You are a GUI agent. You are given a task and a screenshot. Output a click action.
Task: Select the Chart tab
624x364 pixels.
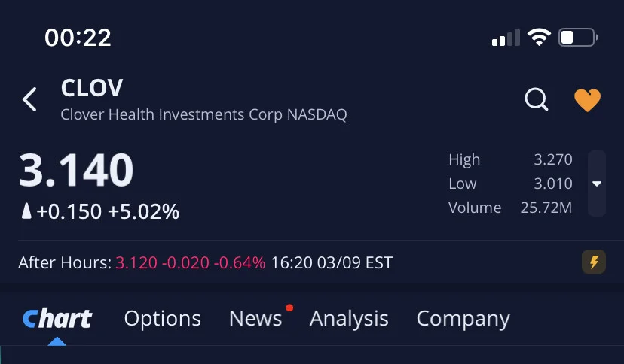coord(57,318)
